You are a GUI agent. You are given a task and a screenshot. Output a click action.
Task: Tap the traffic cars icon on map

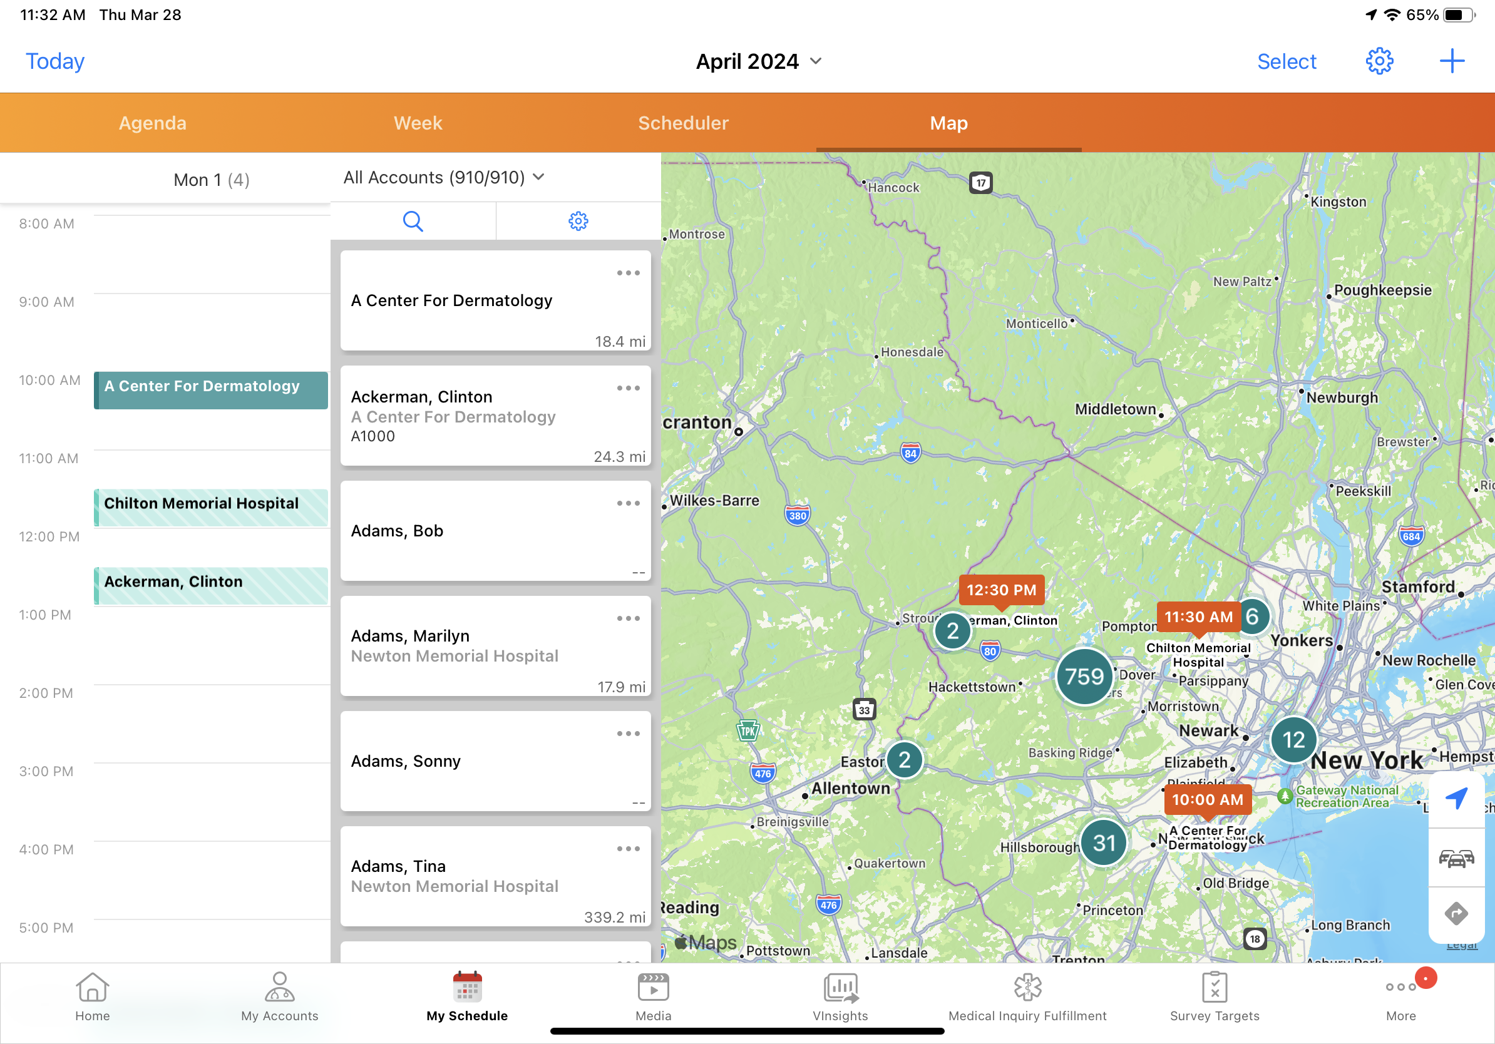point(1456,858)
